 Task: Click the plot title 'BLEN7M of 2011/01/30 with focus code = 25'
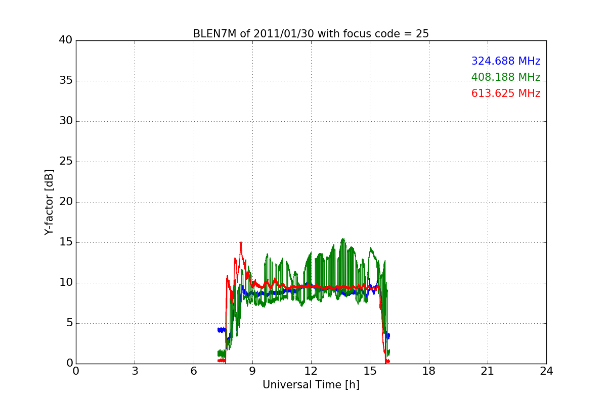pos(311,34)
